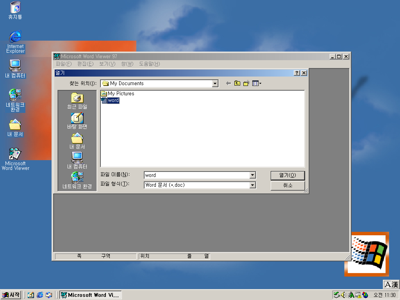
Task: Select the 내 컴퓨터 desktop icon
Action: [15, 69]
